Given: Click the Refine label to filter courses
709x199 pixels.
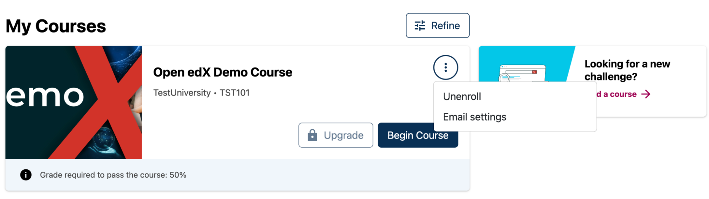Looking at the screenshot, I should (x=445, y=26).
